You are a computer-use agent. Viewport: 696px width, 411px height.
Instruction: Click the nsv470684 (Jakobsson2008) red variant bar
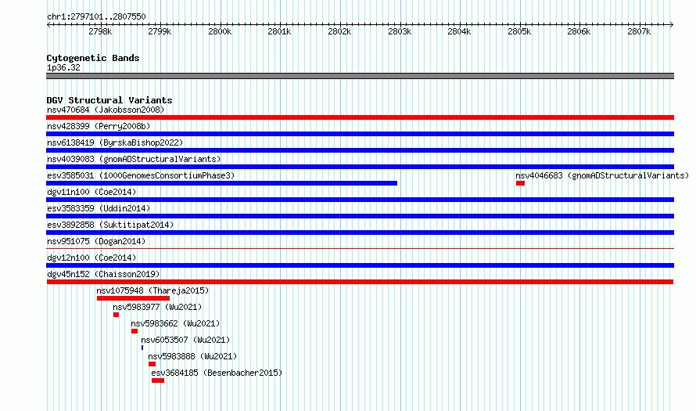point(360,117)
